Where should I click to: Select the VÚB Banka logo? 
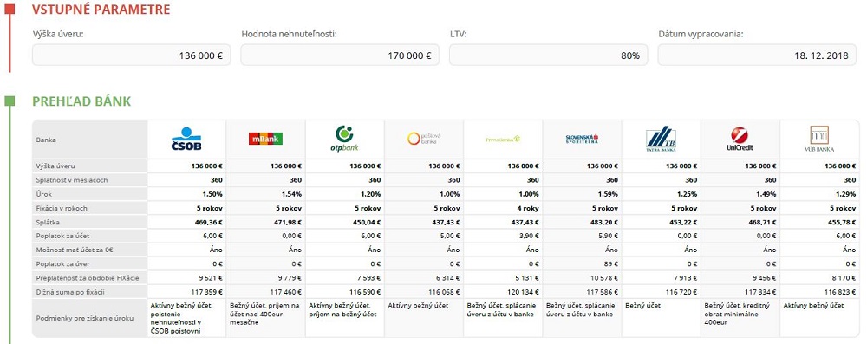click(x=819, y=139)
